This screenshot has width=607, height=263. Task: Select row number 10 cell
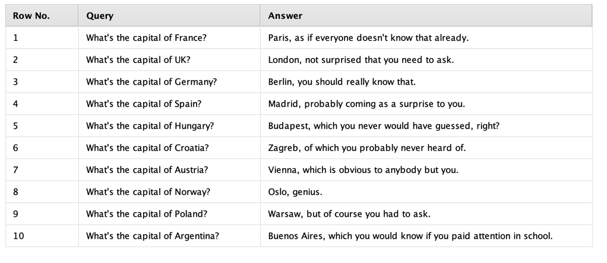(x=19, y=236)
